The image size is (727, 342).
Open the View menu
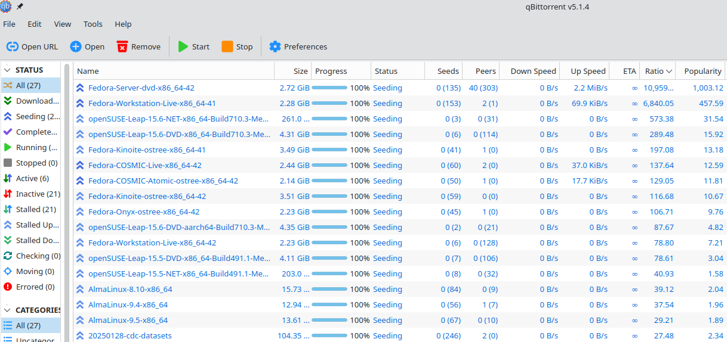click(x=63, y=24)
